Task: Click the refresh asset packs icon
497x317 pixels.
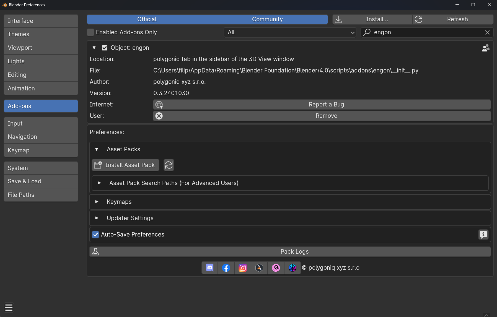Action: point(169,165)
